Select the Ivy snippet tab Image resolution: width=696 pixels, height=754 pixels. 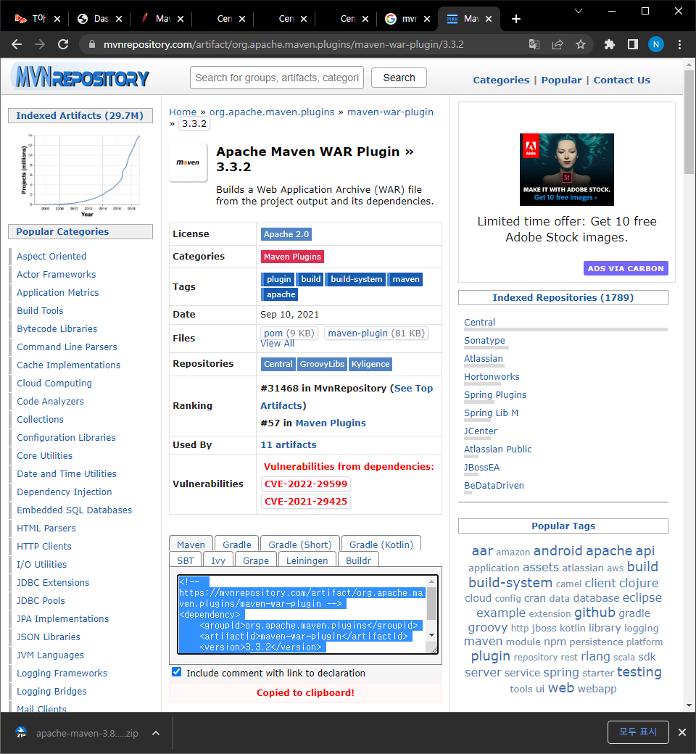click(x=218, y=560)
